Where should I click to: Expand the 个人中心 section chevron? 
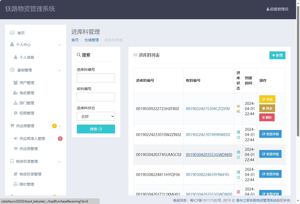pos(60,45)
